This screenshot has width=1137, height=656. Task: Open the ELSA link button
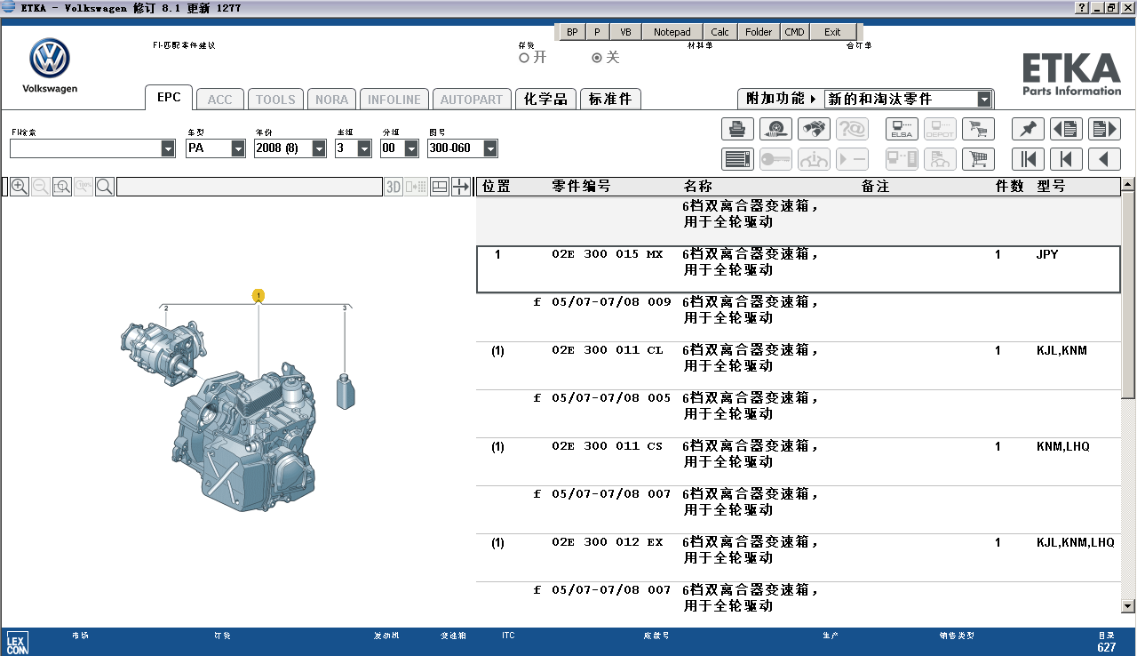(902, 129)
